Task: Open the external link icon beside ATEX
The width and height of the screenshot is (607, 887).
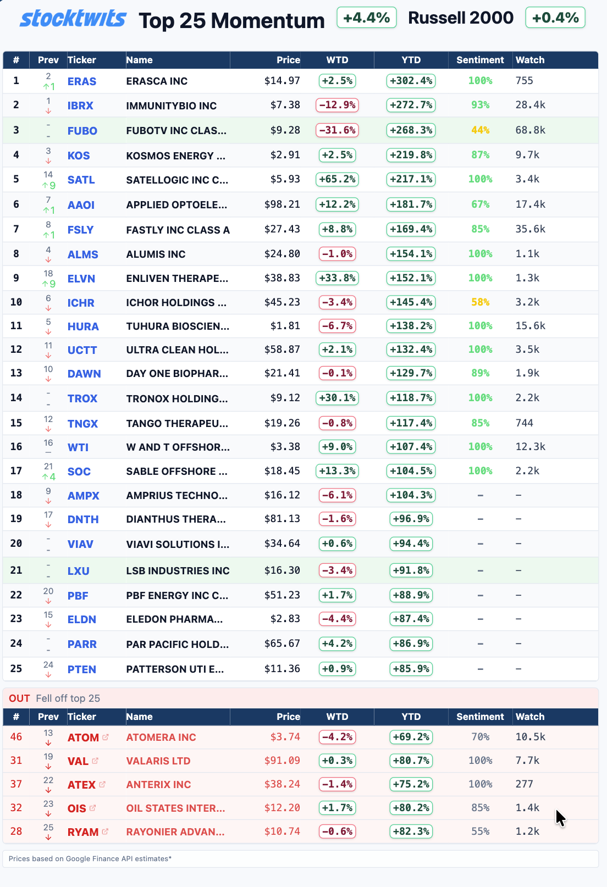Action: pyautogui.click(x=102, y=784)
